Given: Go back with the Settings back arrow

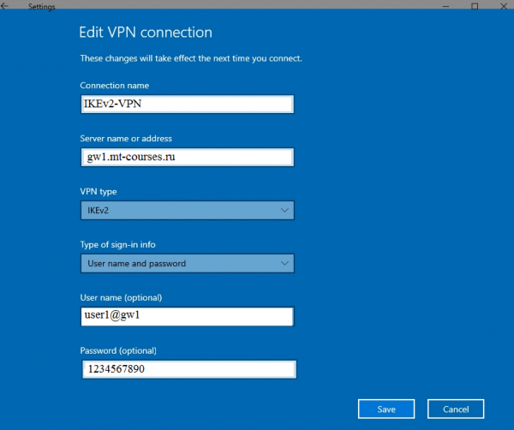Looking at the screenshot, I should 4,6.
